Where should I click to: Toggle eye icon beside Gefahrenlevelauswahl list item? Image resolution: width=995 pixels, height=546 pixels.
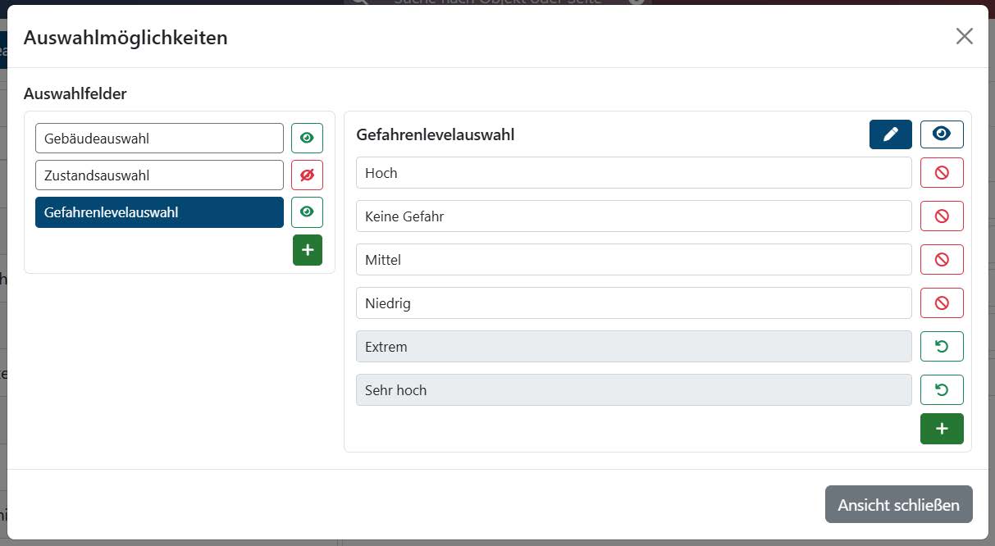pos(308,212)
